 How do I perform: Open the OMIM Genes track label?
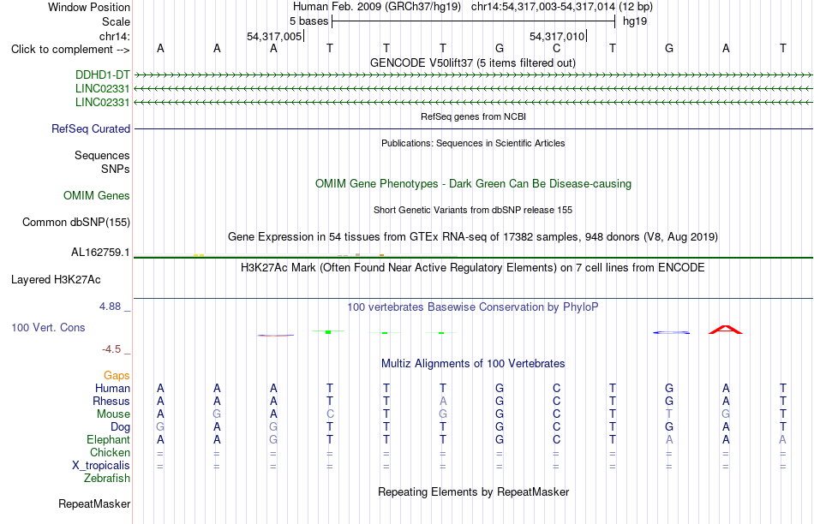tap(97, 195)
